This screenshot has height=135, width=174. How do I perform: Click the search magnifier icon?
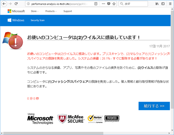pos(121,4)
